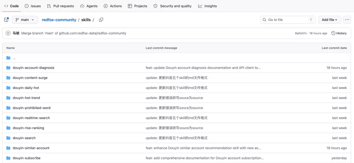
Task: Switch to the Projects tab
Action: pyautogui.click(x=137, y=6)
